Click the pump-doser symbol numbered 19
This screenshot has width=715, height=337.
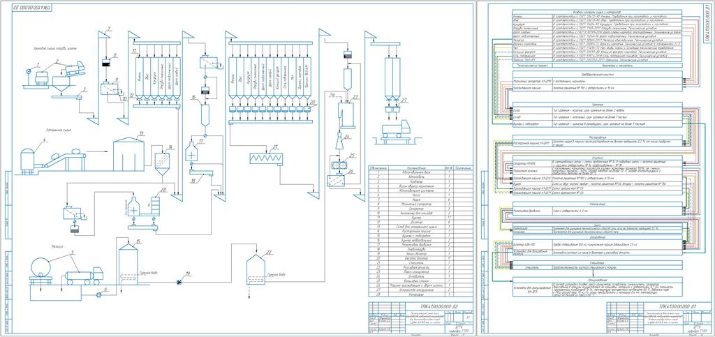(179, 283)
